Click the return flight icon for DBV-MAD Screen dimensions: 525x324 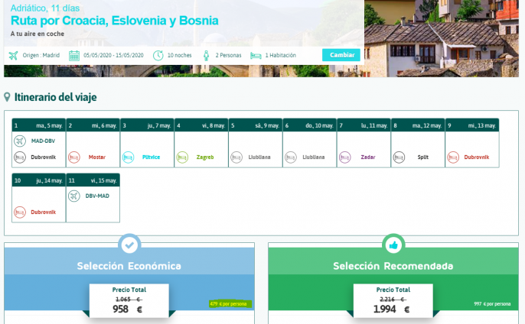pyautogui.click(x=74, y=196)
